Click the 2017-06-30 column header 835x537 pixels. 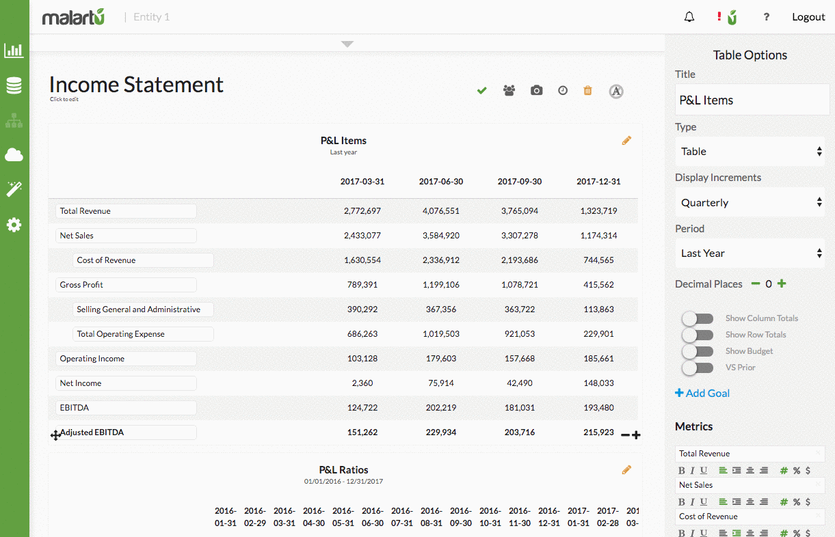(x=441, y=182)
